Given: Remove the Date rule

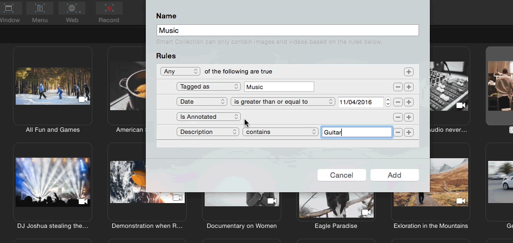Looking at the screenshot, I should pos(397,102).
